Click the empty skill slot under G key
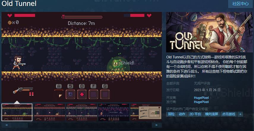Viewport: 254px width, 131px height. tap(105, 94)
